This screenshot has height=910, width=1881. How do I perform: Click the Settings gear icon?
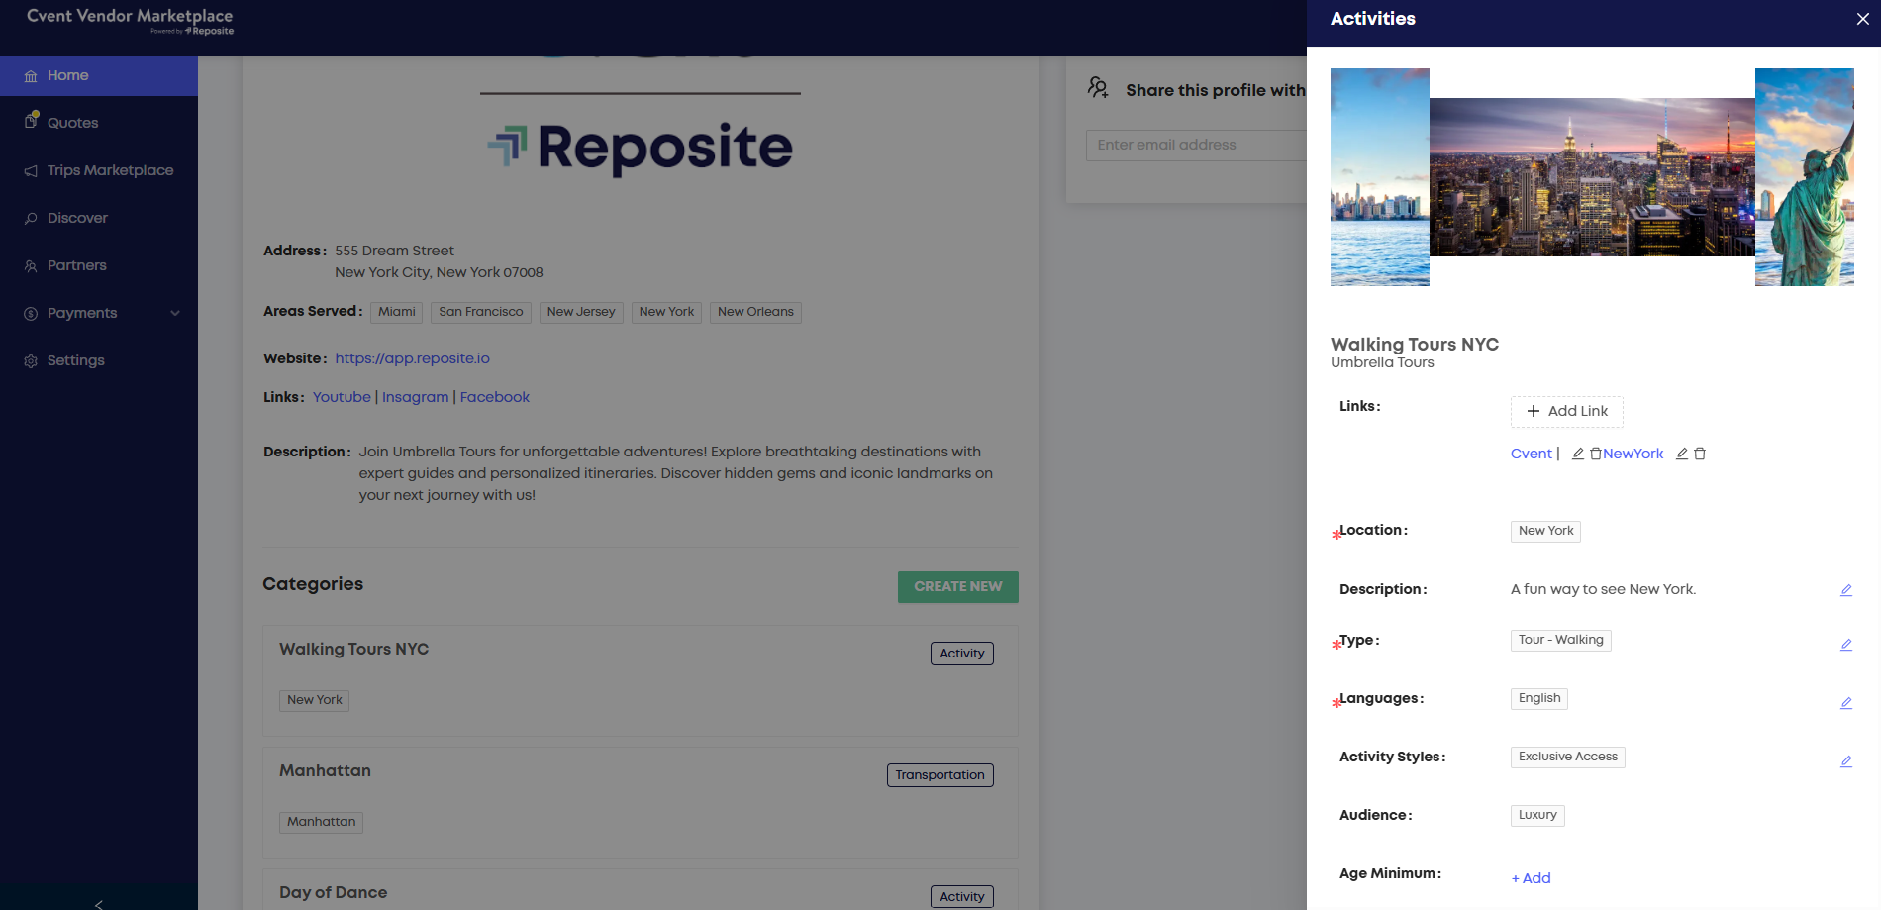tap(31, 361)
